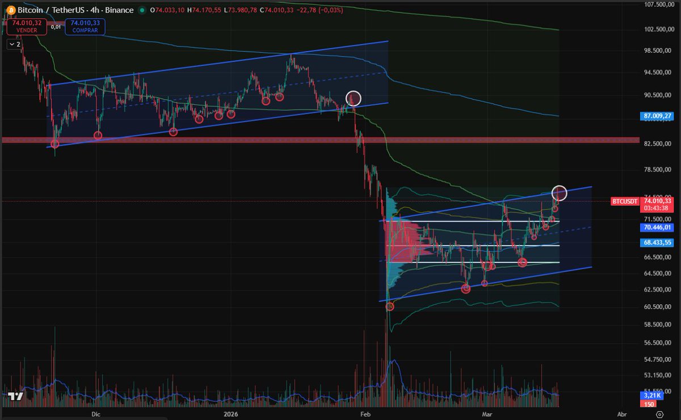The height and width of the screenshot is (420, 681).
Task: Click 66.500,00 on the price scale
Action: [659, 257]
